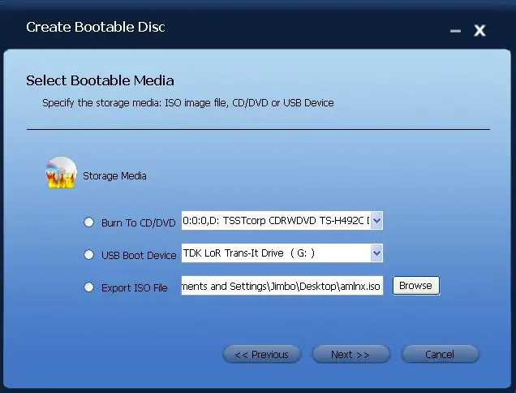Click the Export ISO File label
The height and width of the screenshot is (393, 516).
[x=134, y=288]
